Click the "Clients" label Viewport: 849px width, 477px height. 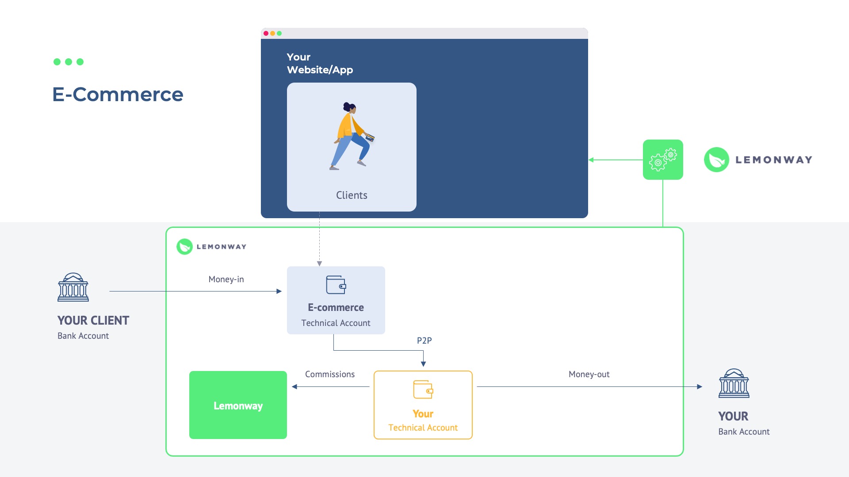[x=352, y=195]
